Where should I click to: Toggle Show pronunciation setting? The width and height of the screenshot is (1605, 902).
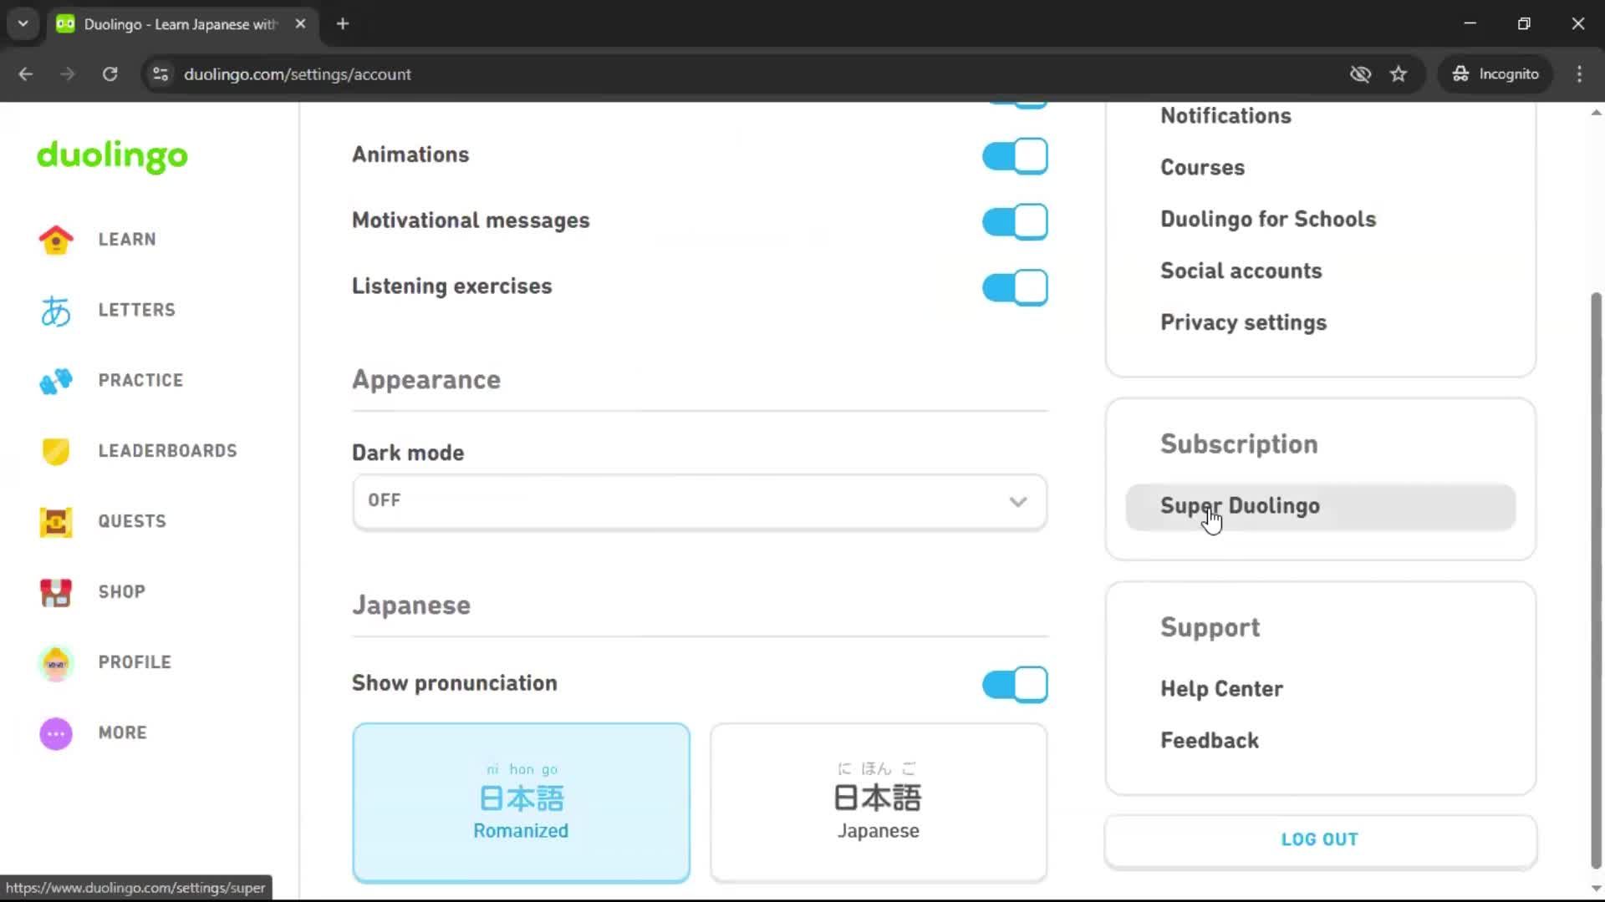point(1014,684)
